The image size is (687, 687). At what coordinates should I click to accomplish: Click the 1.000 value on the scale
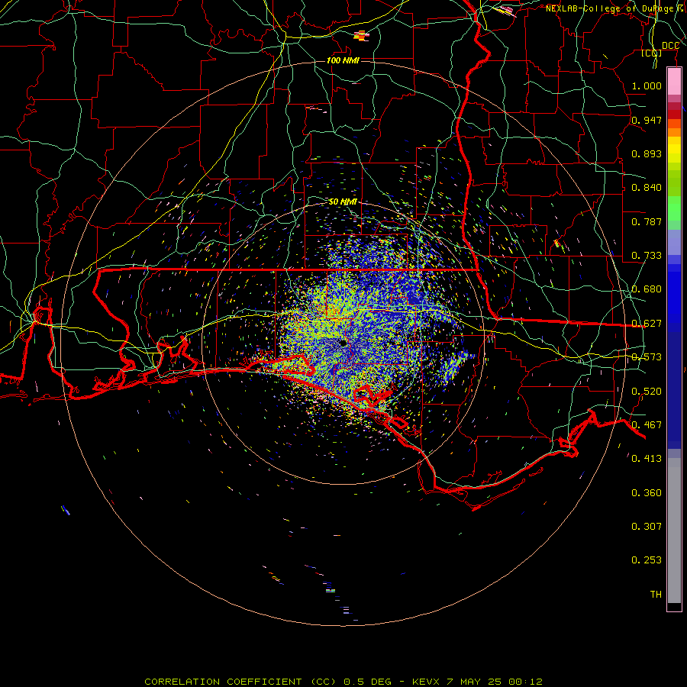tap(647, 85)
